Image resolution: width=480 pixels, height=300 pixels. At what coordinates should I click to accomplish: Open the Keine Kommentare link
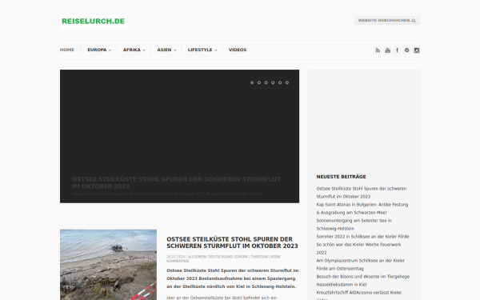pos(223,259)
